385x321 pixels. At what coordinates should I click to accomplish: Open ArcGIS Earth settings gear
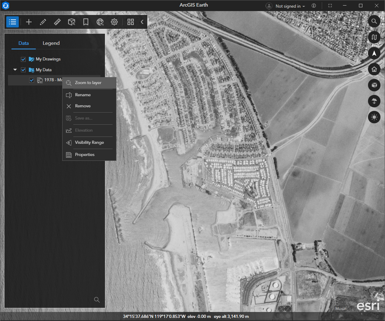click(114, 22)
